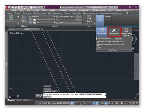Click the Допуск замкнутости value field
Viewport: 144px width, 110px height.
coord(118,39)
